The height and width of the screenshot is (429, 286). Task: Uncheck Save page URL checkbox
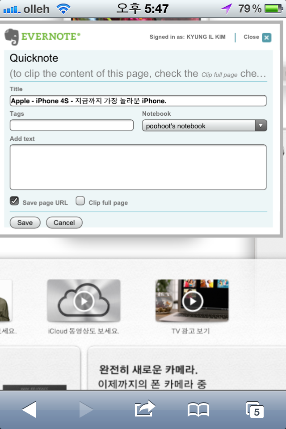pyautogui.click(x=14, y=201)
